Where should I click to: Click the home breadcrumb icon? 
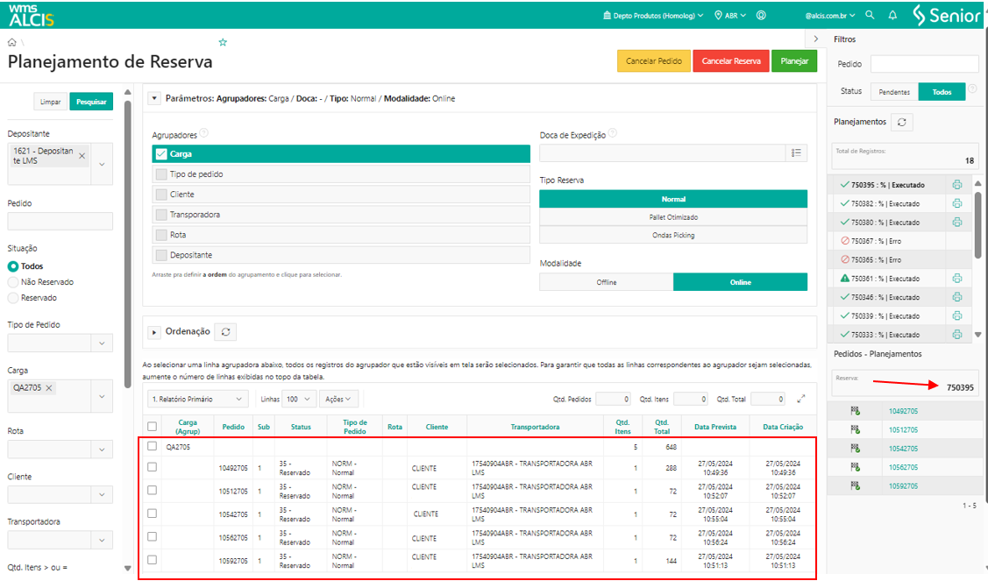[12, 42]
